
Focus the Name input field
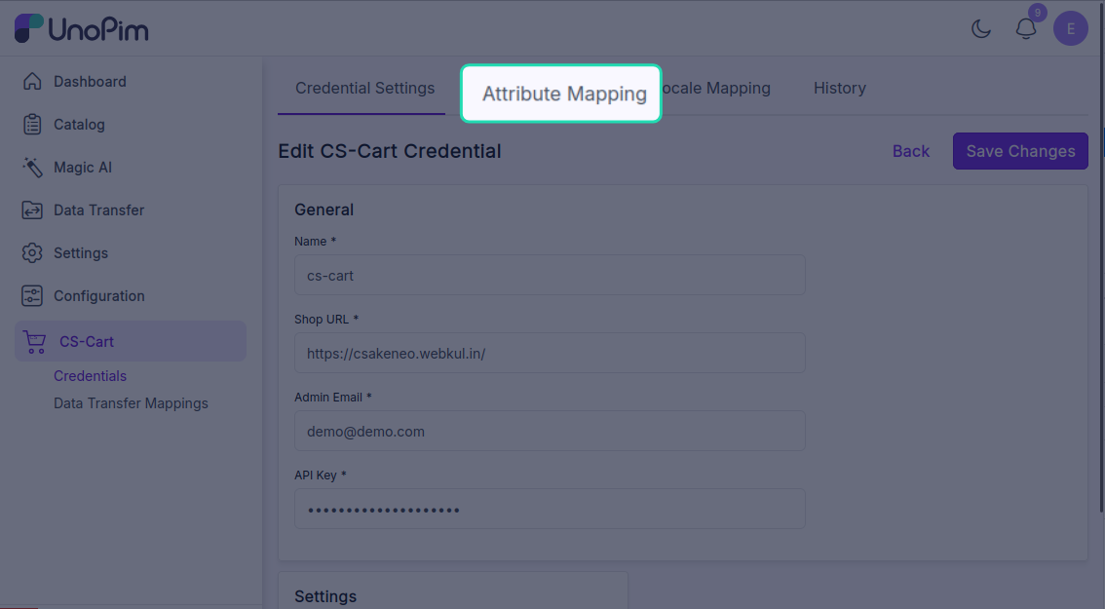click(550, 275)
